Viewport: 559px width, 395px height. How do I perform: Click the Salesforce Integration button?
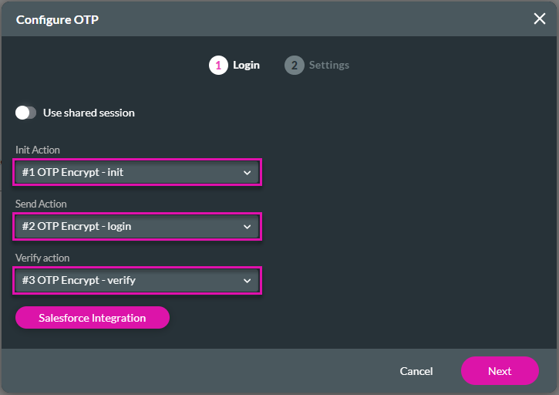93,318
